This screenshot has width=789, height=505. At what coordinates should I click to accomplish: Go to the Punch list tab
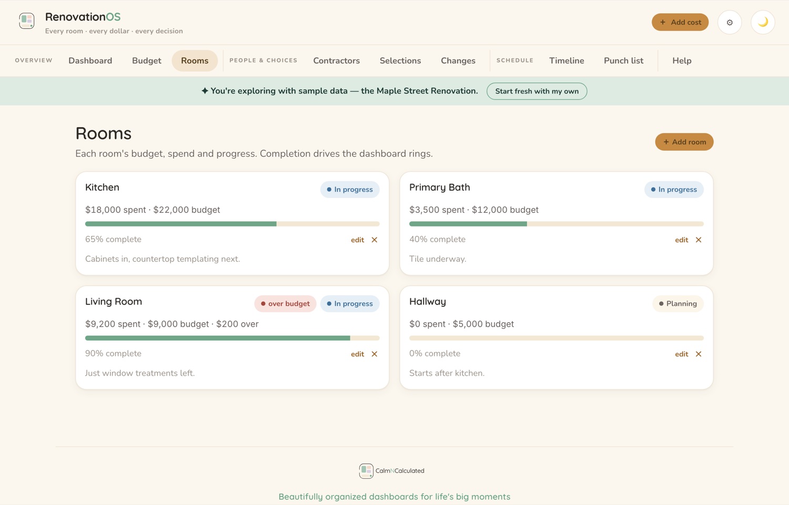(x=623, y=60)
